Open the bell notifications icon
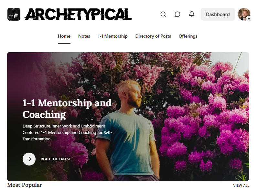 (191, 14)
